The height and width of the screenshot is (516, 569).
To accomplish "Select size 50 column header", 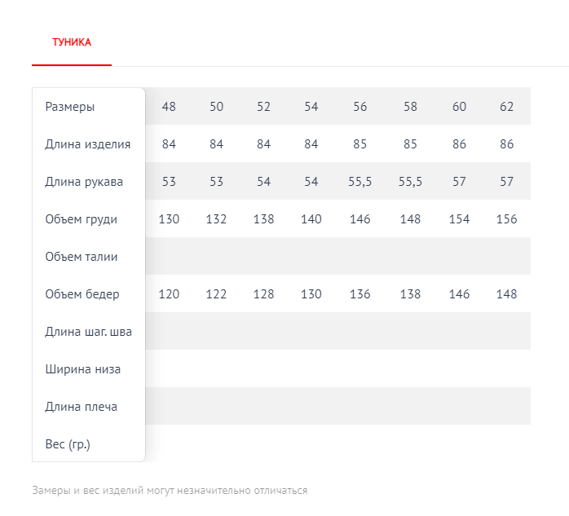I will point(216,107).
